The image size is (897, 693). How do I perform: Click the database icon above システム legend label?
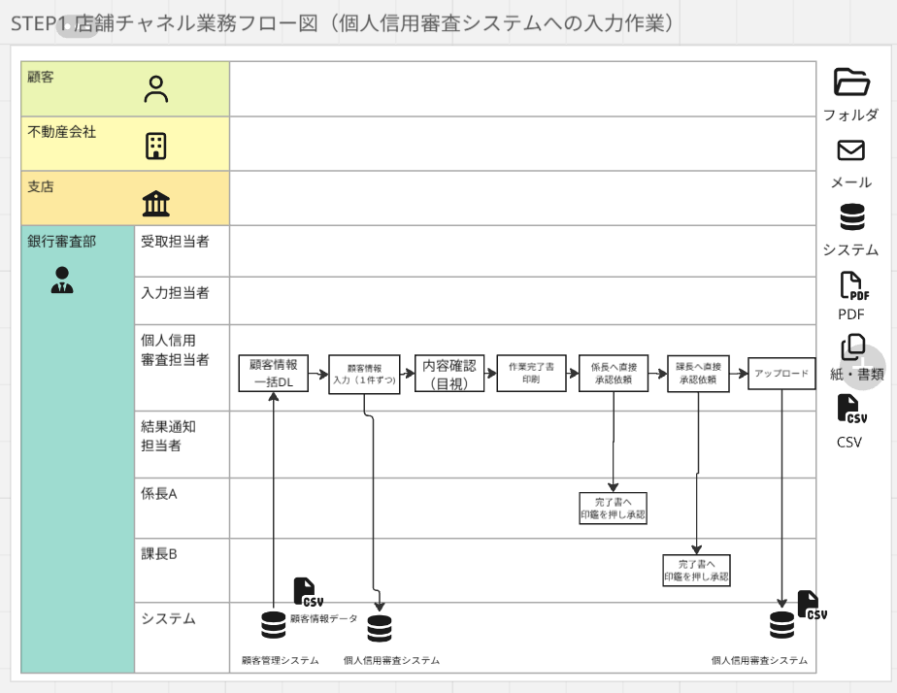(851, 216)
